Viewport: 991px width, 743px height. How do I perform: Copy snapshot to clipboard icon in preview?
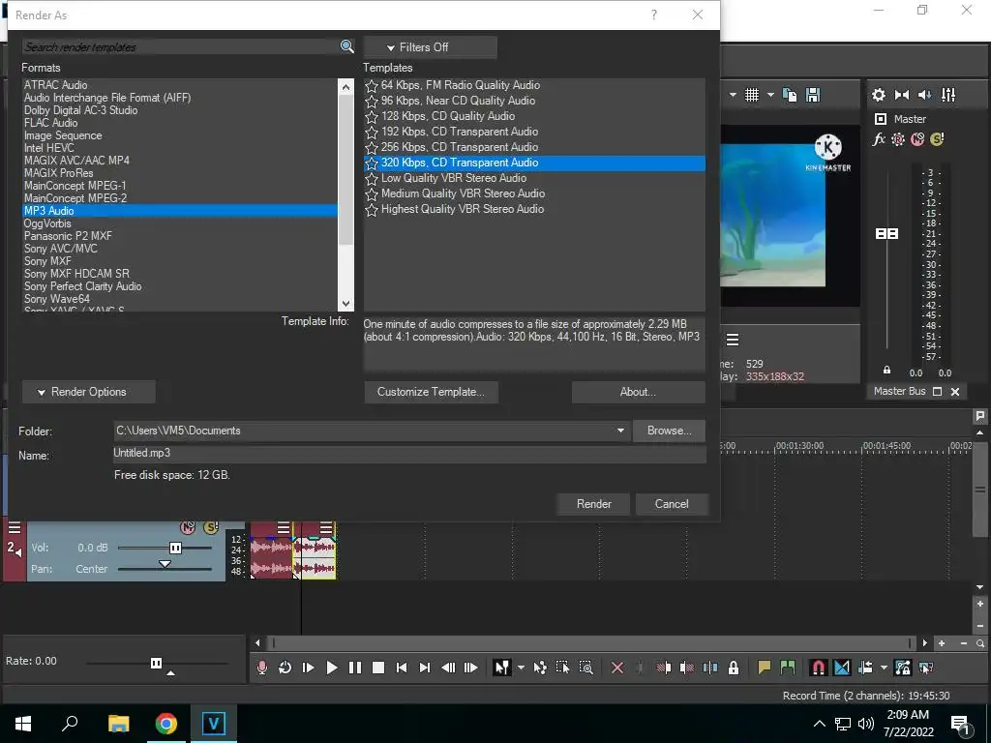(x=790, y=95)
